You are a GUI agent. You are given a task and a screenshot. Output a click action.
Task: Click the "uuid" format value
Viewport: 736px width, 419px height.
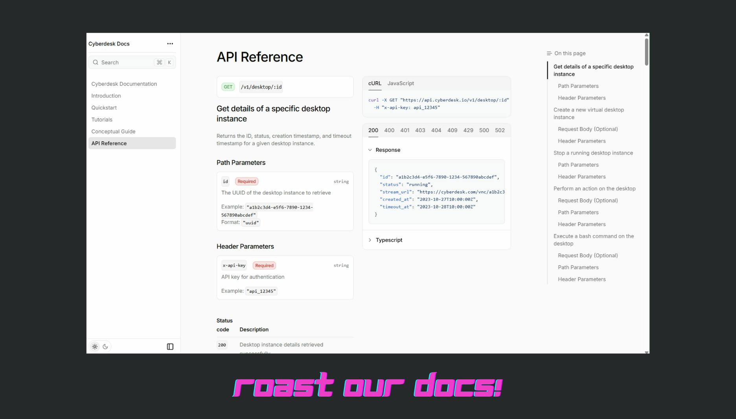tap(251, 223)
